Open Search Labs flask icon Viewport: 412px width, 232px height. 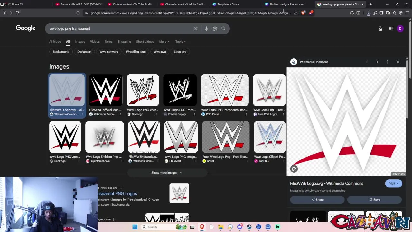(380, 28)
